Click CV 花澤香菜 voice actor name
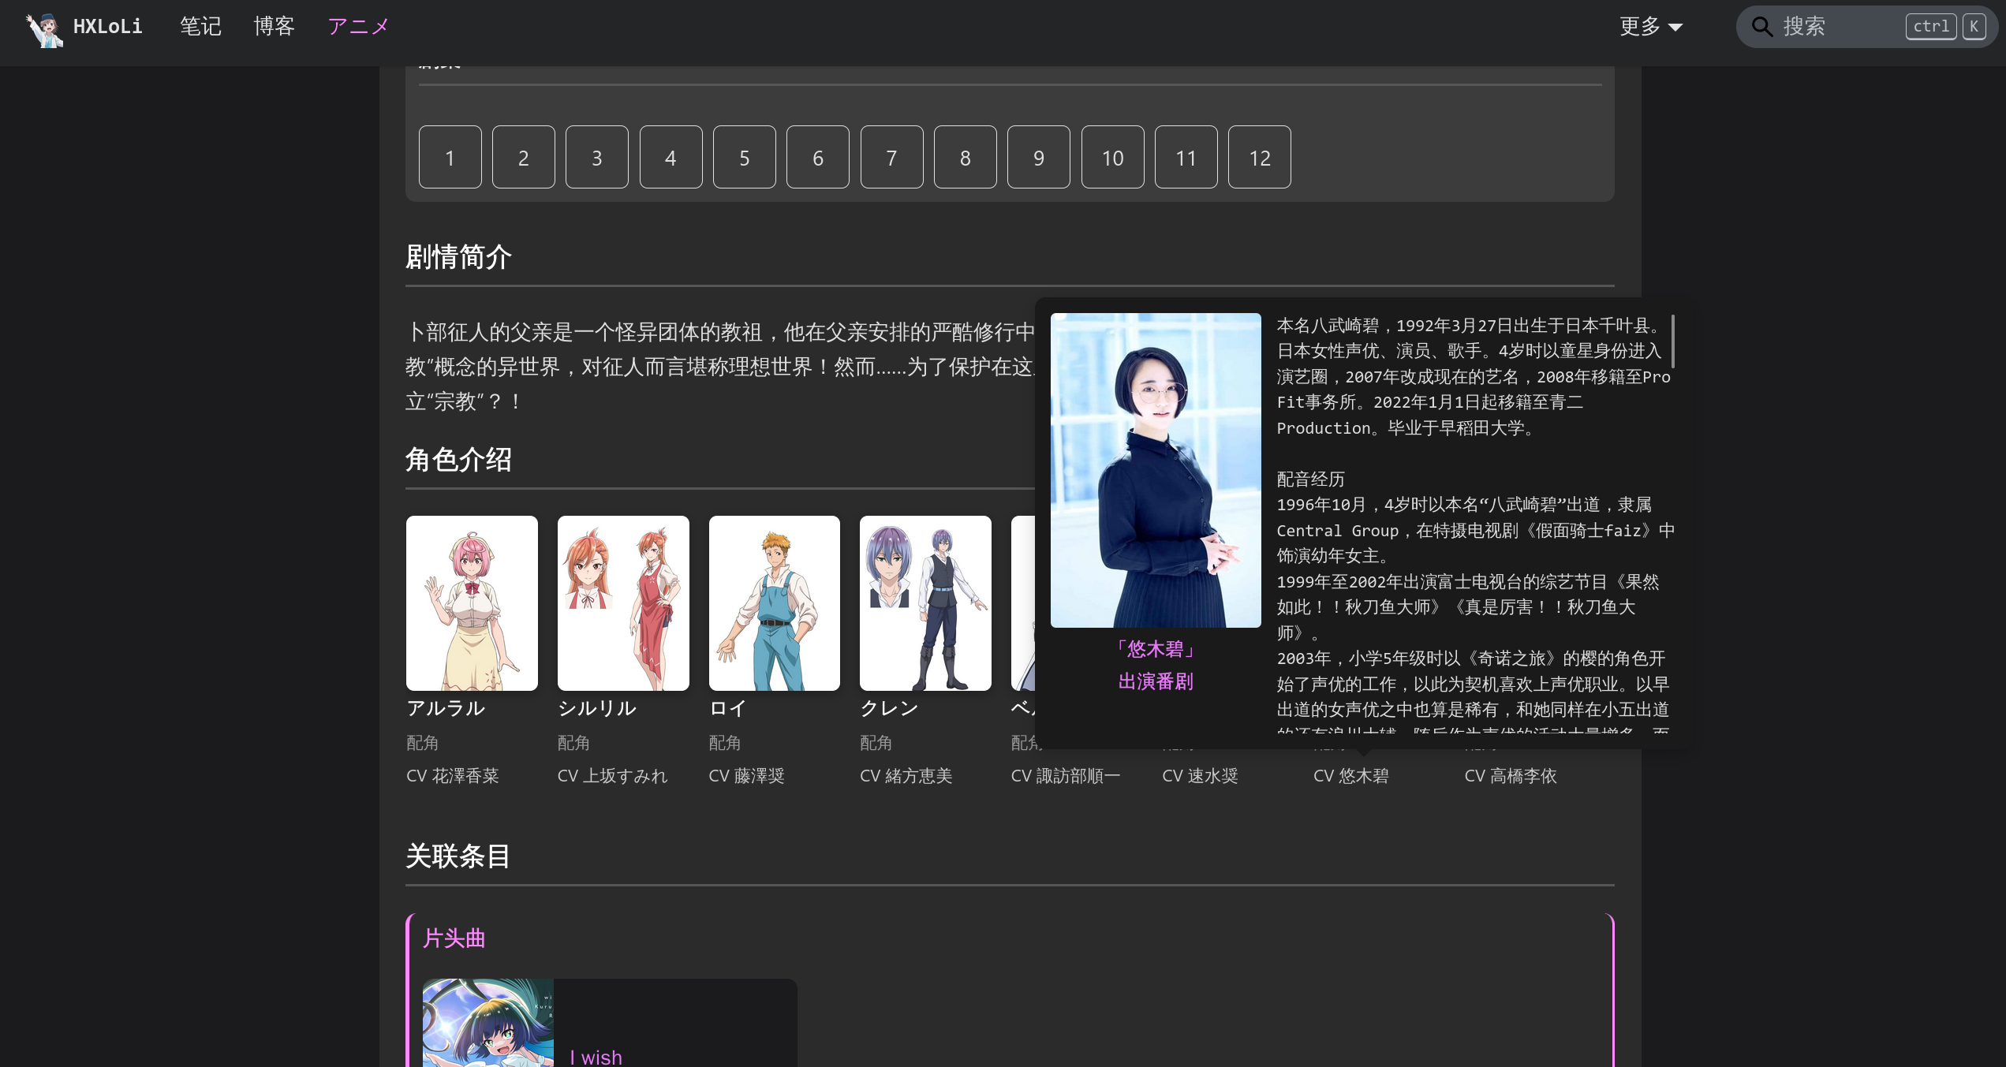The image size is (2006, 1067). pyautogui.click(x=465, y=776)
